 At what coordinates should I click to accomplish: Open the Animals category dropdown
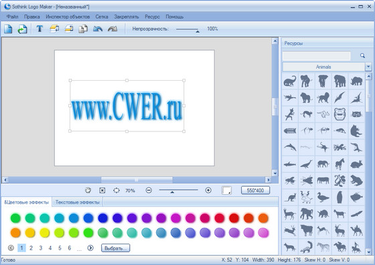pos(368,67)
